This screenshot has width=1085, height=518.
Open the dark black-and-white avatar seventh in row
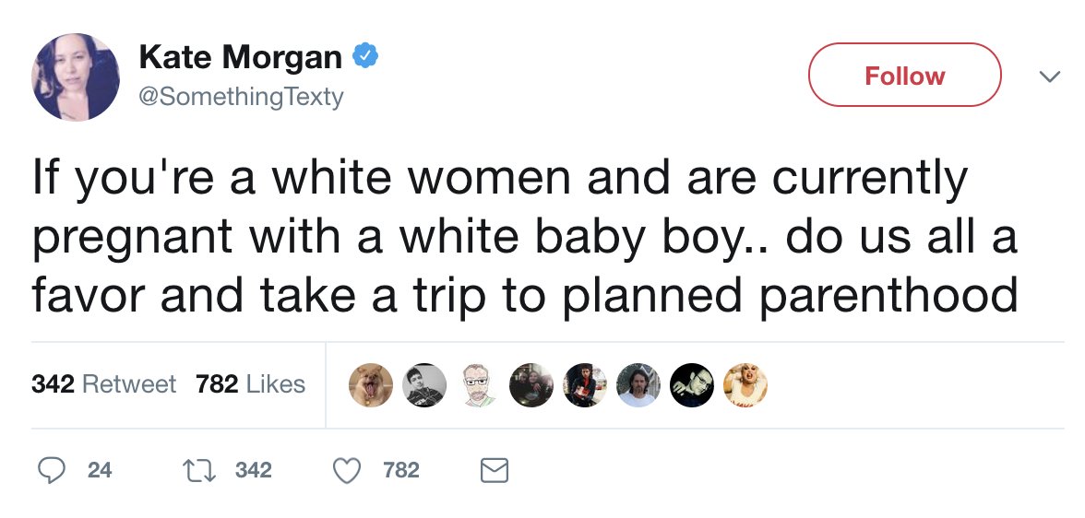[692, 385]
